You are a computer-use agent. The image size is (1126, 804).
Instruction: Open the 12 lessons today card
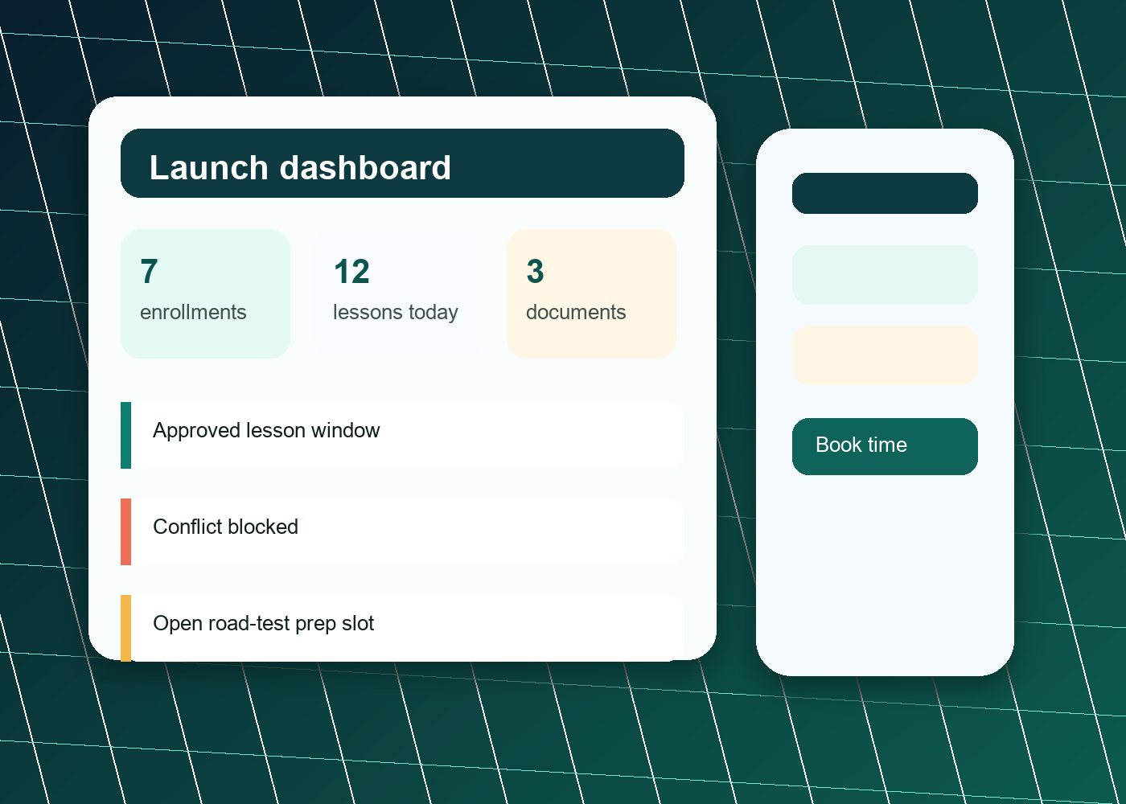point(398,293)
